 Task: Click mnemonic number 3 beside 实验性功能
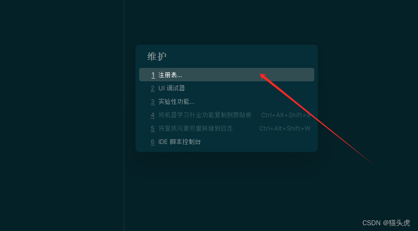(153, 101)
